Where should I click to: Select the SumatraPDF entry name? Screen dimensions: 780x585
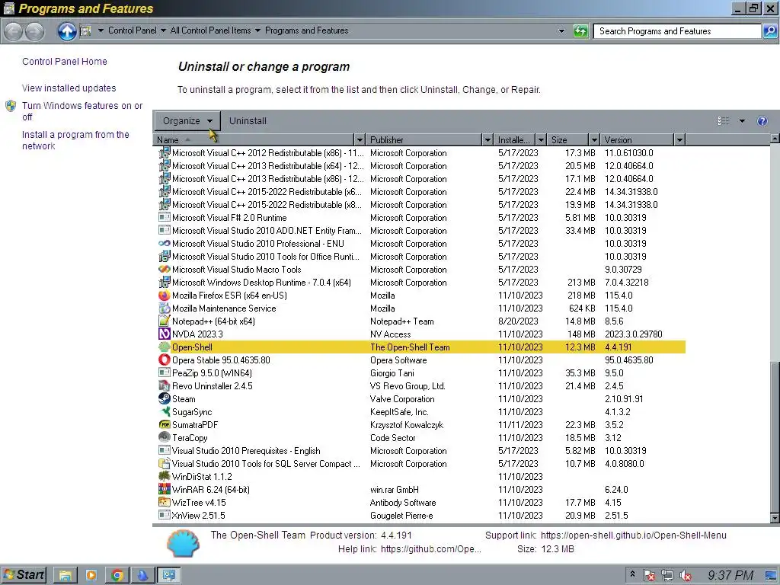195,424
